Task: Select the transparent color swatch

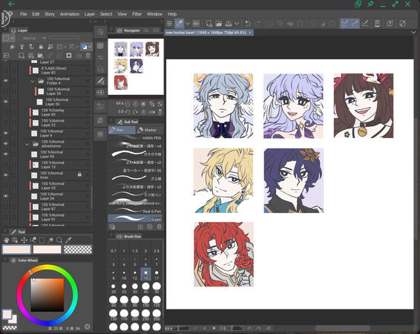Action: click(78, 249)
